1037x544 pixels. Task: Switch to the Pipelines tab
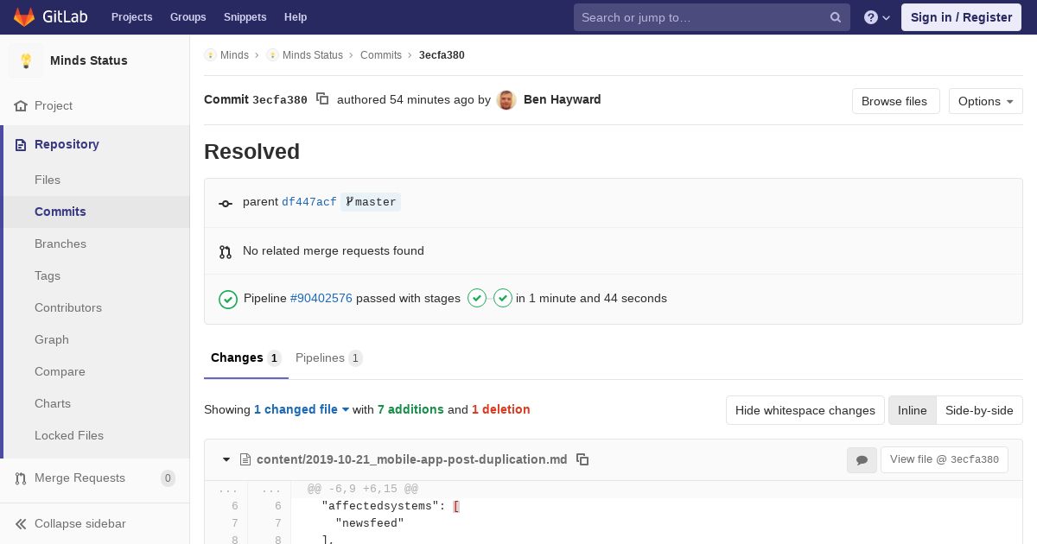(x=328, y=357)
